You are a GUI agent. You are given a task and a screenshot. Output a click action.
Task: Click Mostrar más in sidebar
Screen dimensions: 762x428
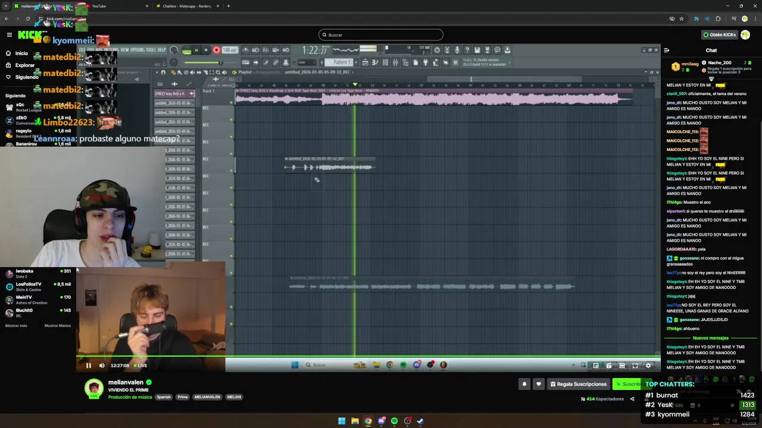point(16,326)
